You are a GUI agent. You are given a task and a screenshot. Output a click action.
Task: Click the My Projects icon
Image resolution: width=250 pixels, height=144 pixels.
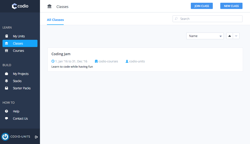(x=6, y=74)
